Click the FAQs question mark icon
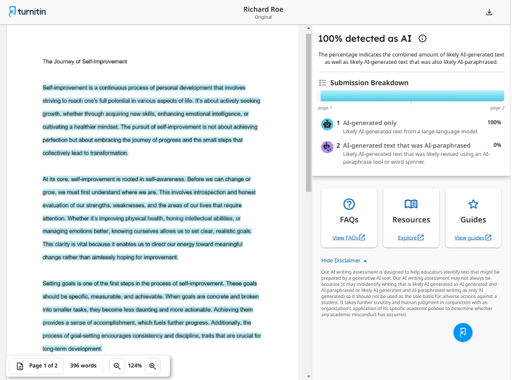This screenshot has width=512, height=380. [348, 204]
